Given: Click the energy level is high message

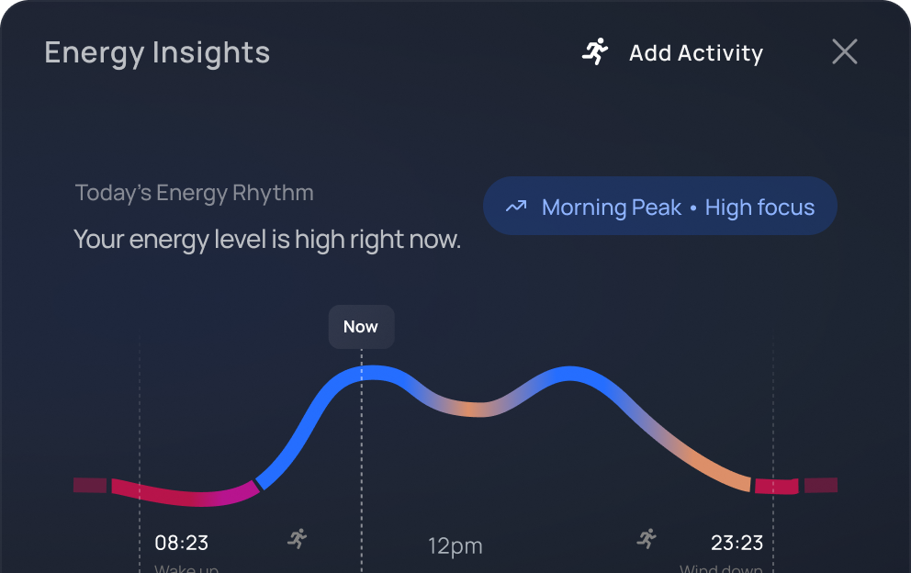Looking at the screenshot, I should (x=266, y=240).
